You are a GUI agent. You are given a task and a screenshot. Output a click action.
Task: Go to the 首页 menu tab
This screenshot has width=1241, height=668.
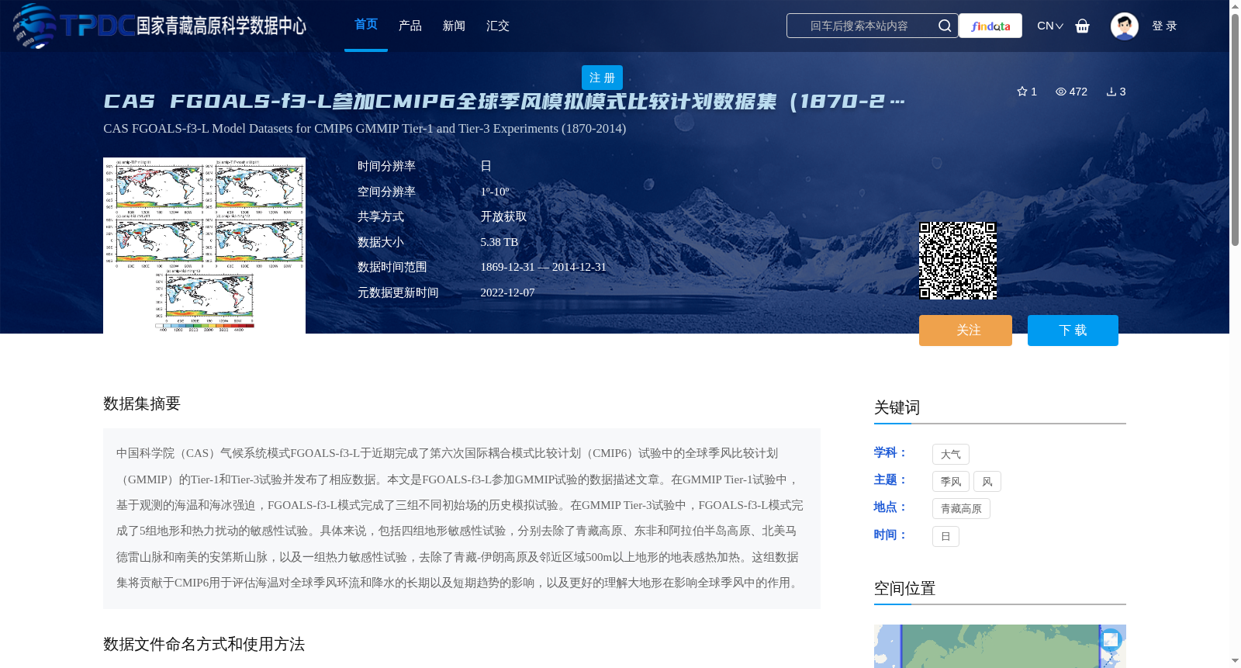tap(366, 25)
